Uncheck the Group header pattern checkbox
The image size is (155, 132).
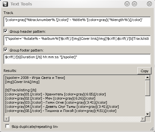pyautogui.click(x=5, y=31)
